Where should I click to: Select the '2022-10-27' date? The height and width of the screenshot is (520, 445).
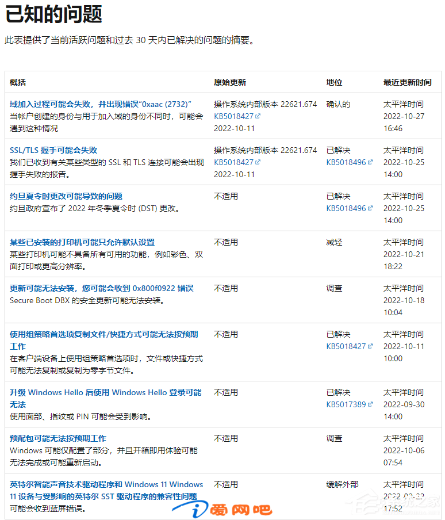tap(404, 116)
